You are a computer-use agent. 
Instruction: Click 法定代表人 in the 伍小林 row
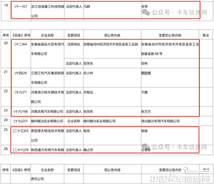(74, 73)
